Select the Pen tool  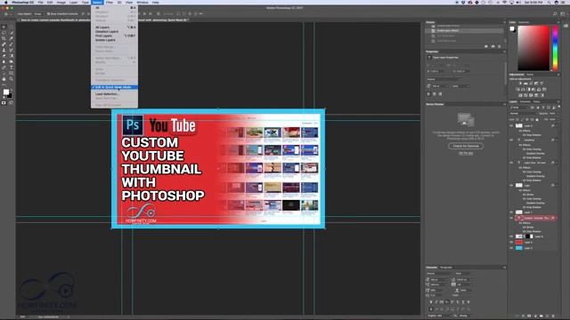pos(4,68)
